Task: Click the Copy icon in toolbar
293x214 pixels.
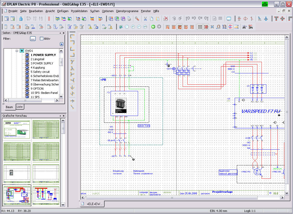Action: (152, 19)
